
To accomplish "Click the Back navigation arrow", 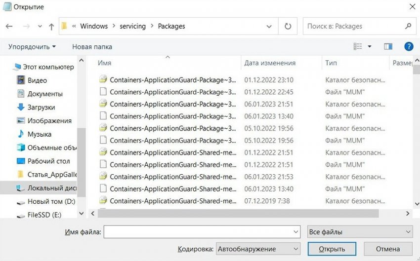I will click(9, 26).
